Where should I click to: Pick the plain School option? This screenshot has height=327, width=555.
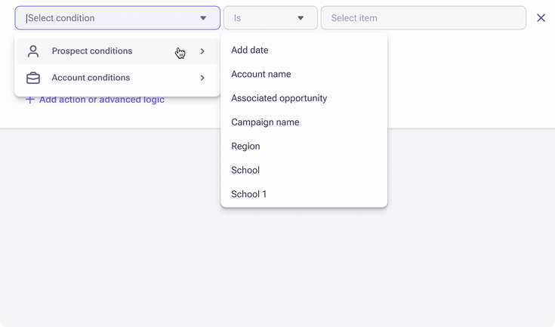(245, 171)
